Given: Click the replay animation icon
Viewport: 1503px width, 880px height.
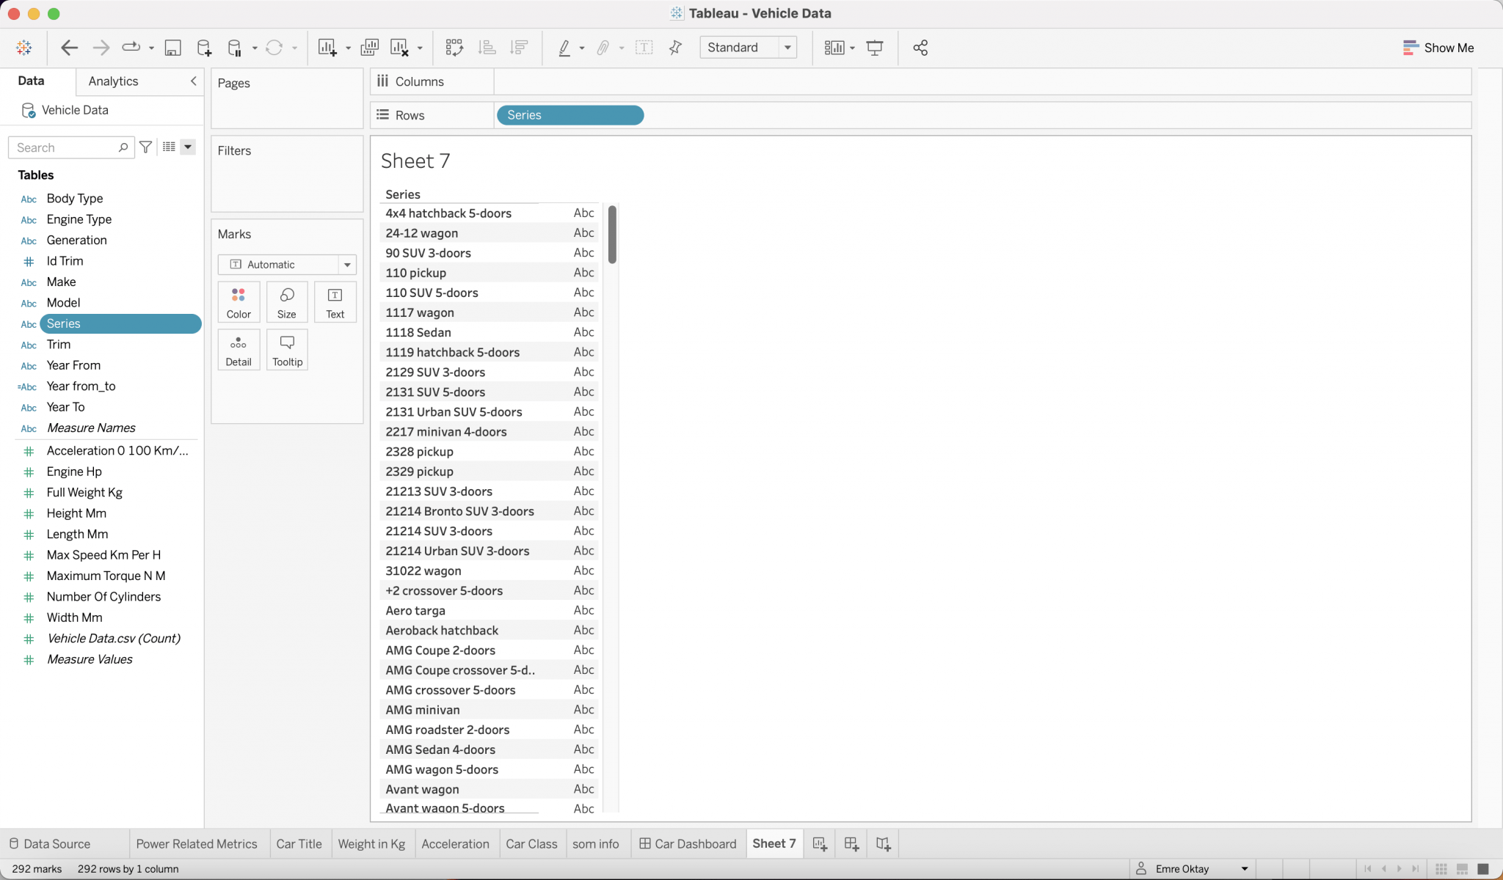Looking at the screenshot, I should tap(131, 48).
